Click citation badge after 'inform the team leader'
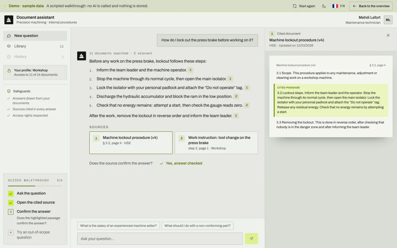 (x=236, y=116)
